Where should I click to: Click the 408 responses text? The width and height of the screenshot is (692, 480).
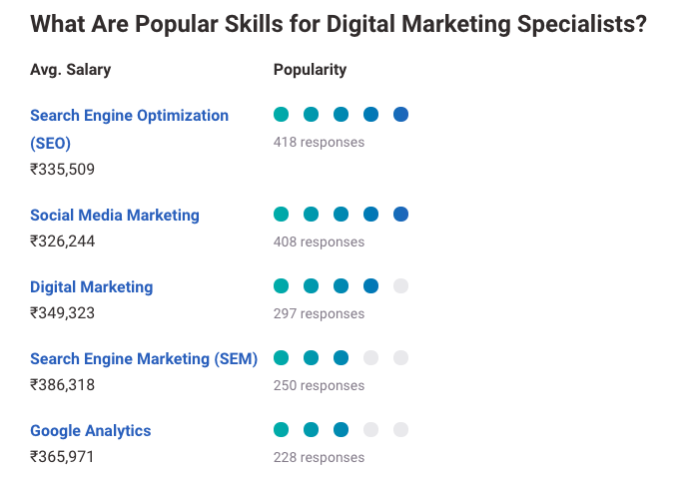click(x=319, y=241)
